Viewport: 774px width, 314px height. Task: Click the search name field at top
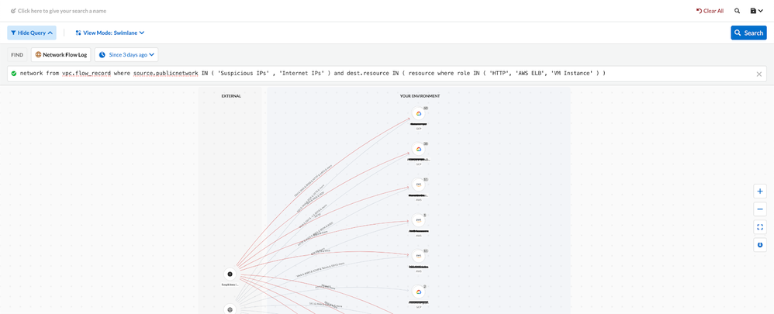(58, 10)
